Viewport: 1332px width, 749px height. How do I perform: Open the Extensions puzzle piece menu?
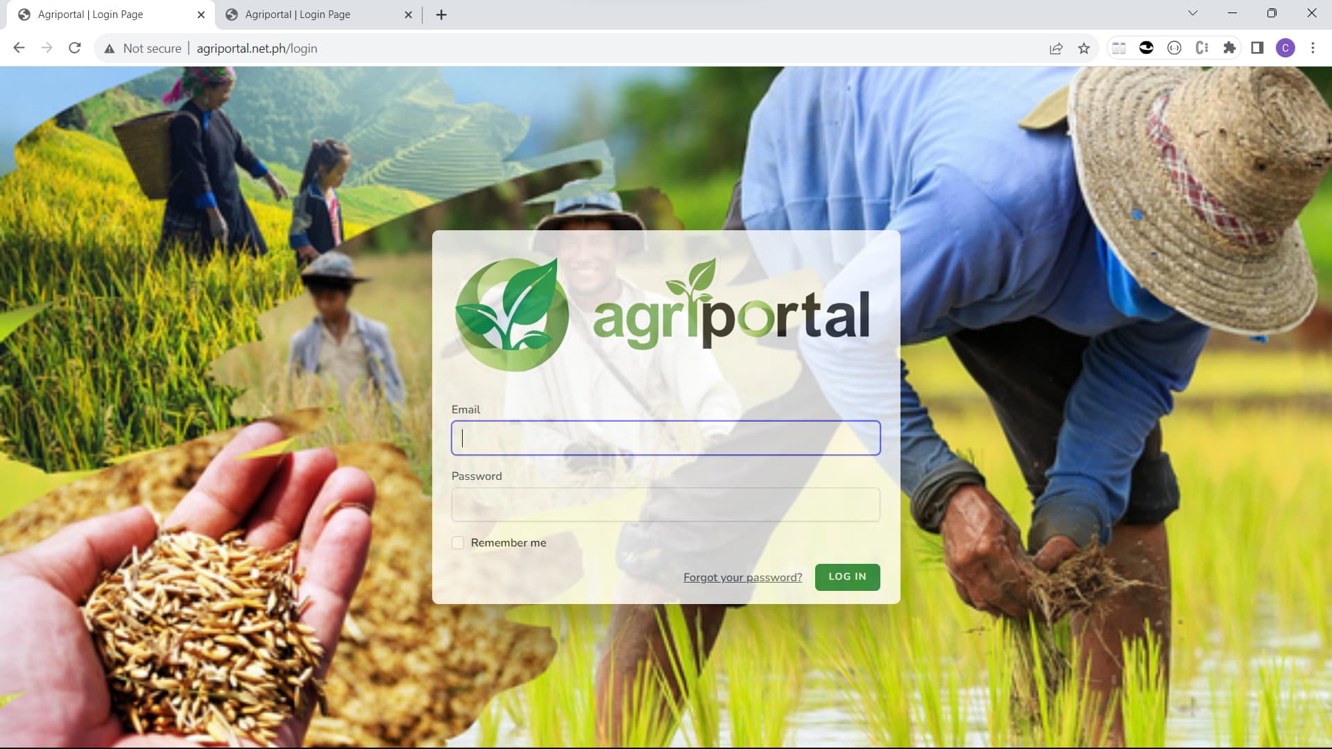pyautogui.click(x=1229, y=48)
